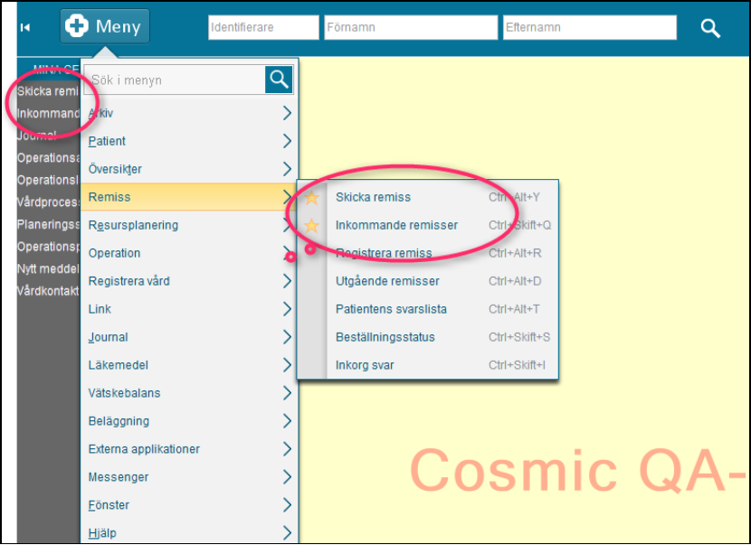Click the Förnamn text field
Viewport: 751px width, 545px height.
[x=410, y=28]
